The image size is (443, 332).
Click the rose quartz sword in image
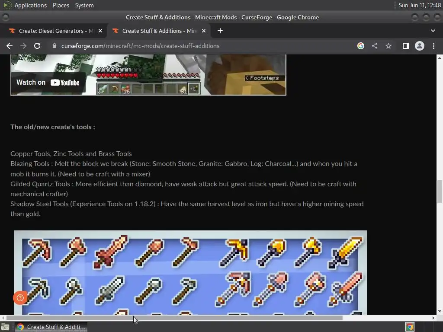pyautogui.click(x=345, y=289)
